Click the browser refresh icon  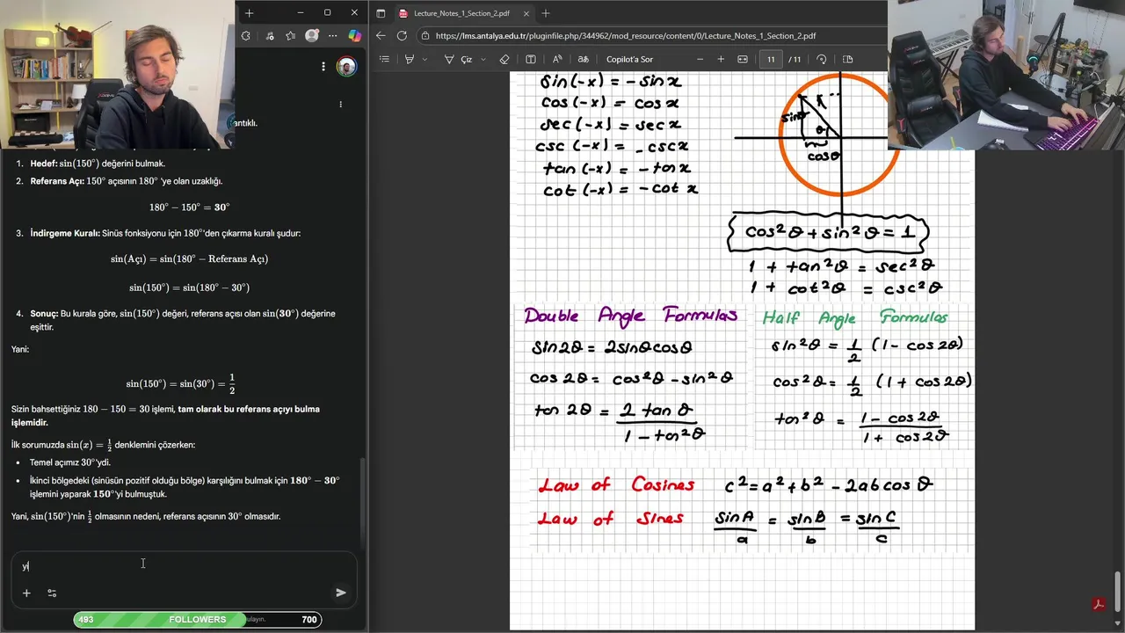point(402,36)
